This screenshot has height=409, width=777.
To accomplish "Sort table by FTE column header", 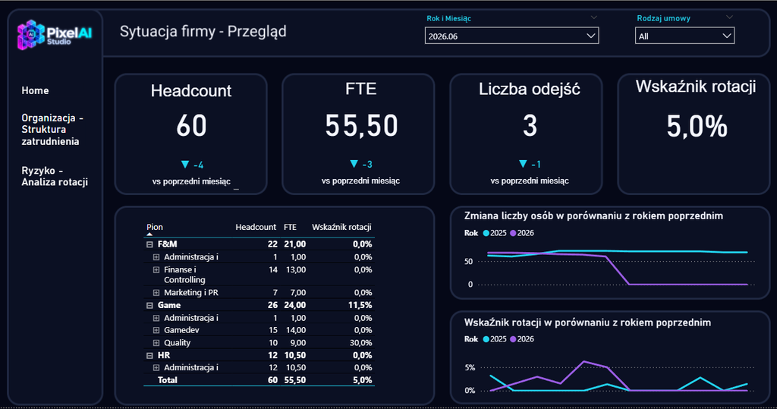I will pos(290,227).
